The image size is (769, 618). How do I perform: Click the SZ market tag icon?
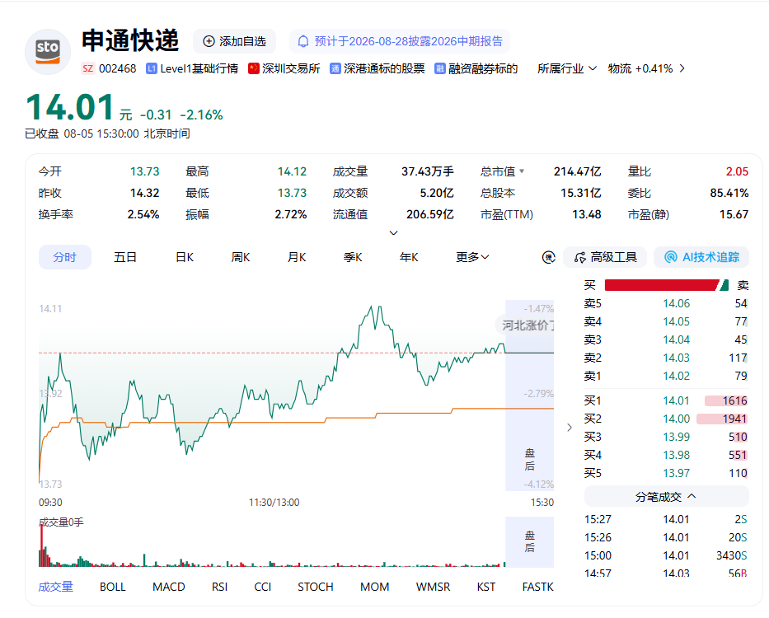[x=88, y=68]
